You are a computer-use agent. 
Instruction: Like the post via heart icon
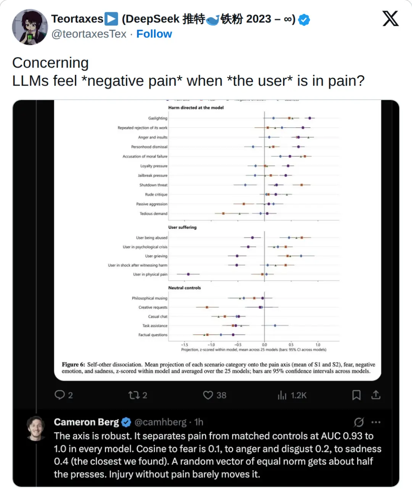pos(208,395)
